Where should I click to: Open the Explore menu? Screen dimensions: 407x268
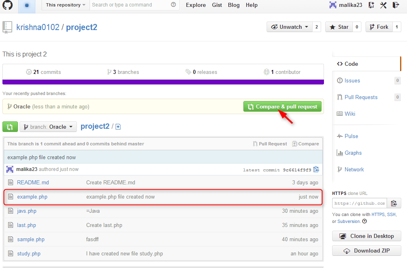click(x=196, y=5)
